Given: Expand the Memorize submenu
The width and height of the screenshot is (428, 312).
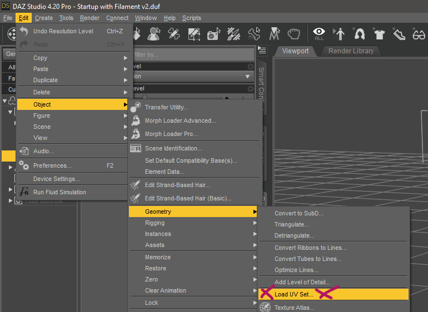Looking at the screenshot, I should 193,257.
